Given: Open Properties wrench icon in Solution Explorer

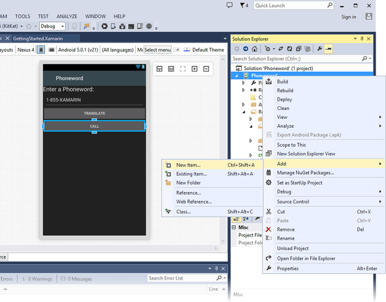Looking at the screenshot, I should pyautogui.click(x=318, y=49).
